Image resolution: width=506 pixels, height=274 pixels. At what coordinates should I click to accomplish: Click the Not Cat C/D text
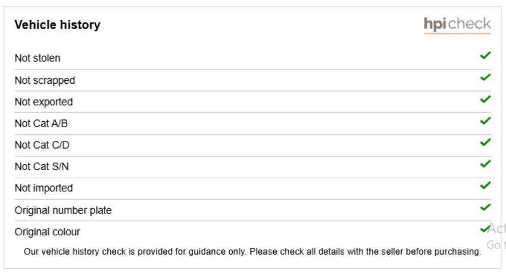coord(42,145)
